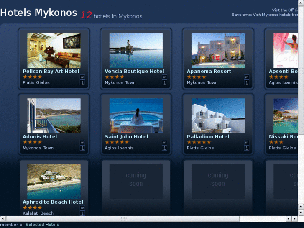This screenshot has width=304, height=228.
Task: Click the m icon on Adonis Hotel card
Action: pyautogui.click(x=82, y=143)
